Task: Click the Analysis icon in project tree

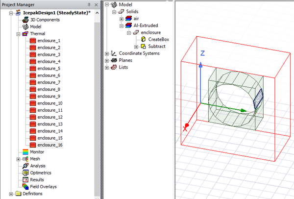Action: [x=26, y=166]
